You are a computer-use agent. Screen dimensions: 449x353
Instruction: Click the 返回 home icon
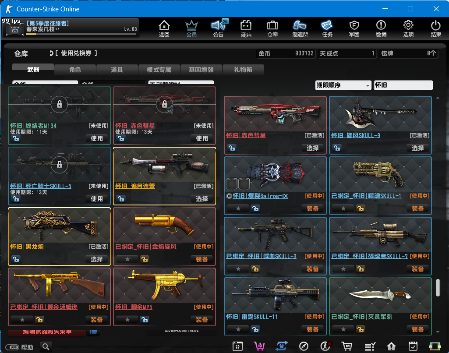164,28
